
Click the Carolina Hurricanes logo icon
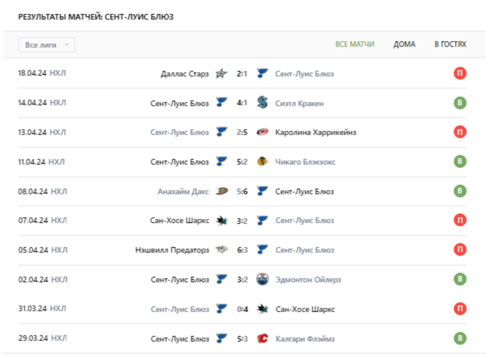263,132
